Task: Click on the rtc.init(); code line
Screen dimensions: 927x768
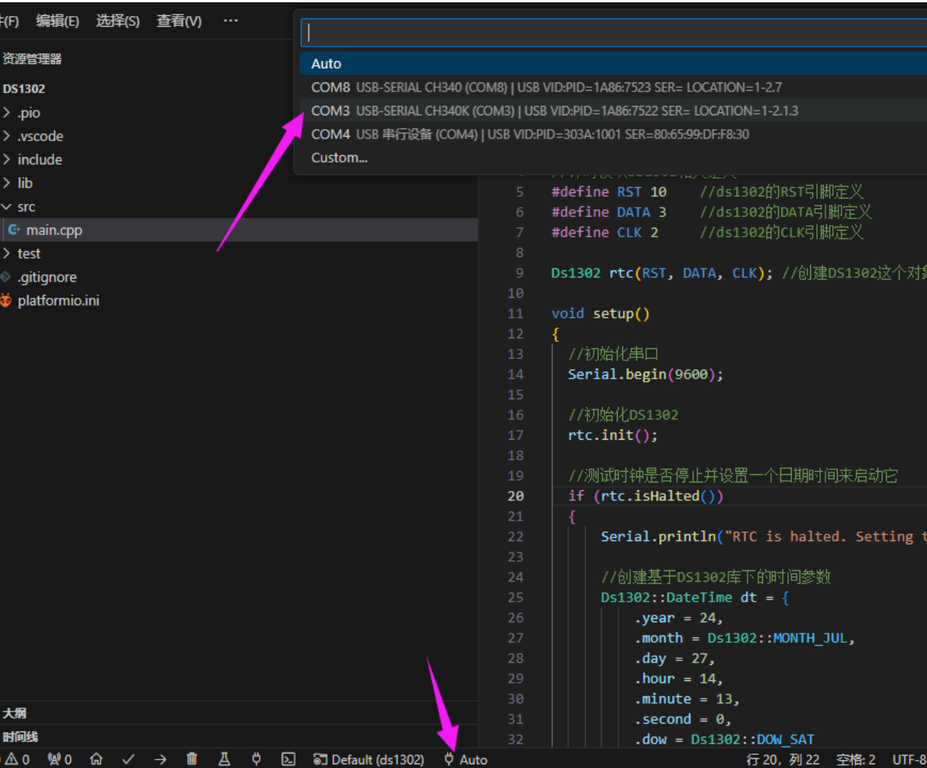Action: (612, 435)
